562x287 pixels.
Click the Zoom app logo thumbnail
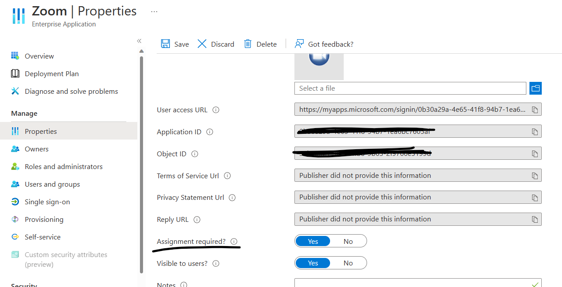(x=319, y=66)
